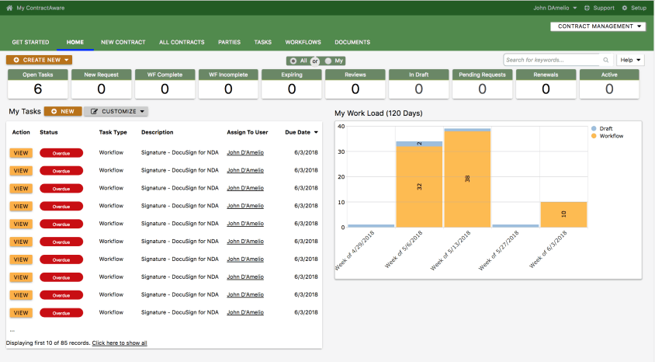Click the Customize edit pencil icon

tap(95, 111)
